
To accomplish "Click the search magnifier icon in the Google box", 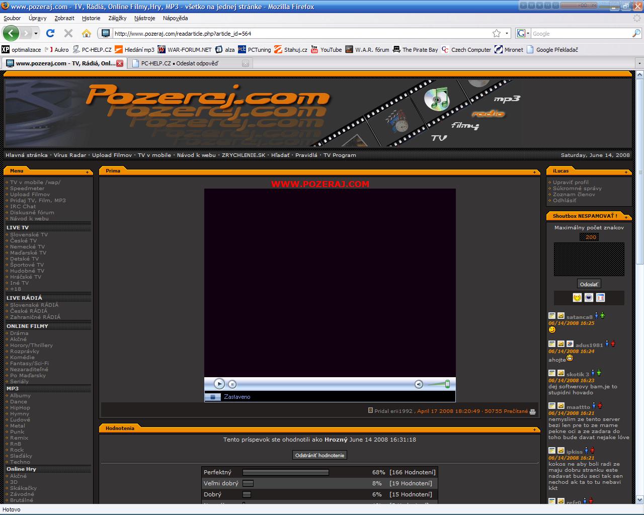I will pyautogui.click(x=636, y=33).
